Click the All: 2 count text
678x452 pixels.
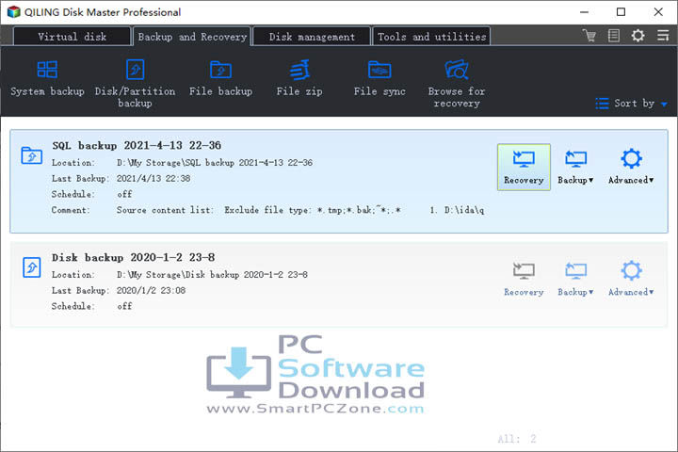(x=517, y=439)
